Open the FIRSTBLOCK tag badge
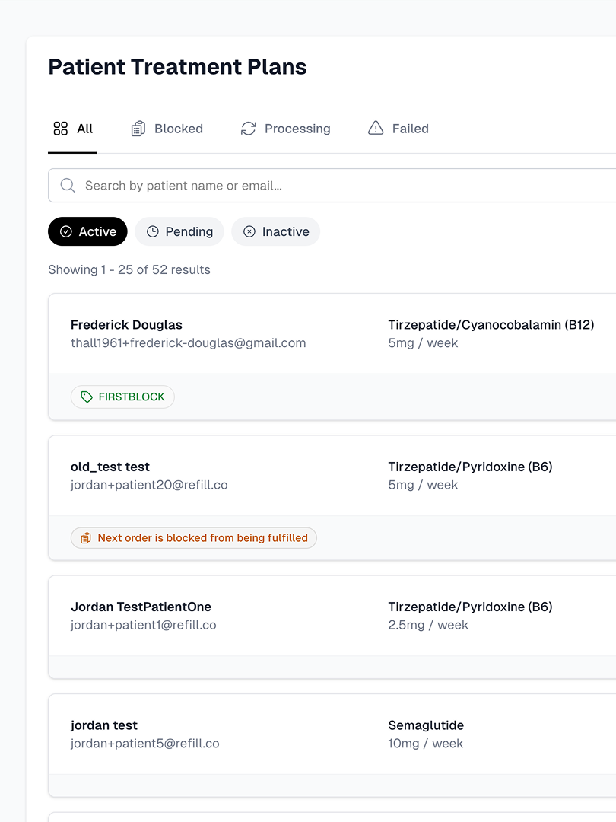Screen dimensions: 616x822 [x=122, y=397]
